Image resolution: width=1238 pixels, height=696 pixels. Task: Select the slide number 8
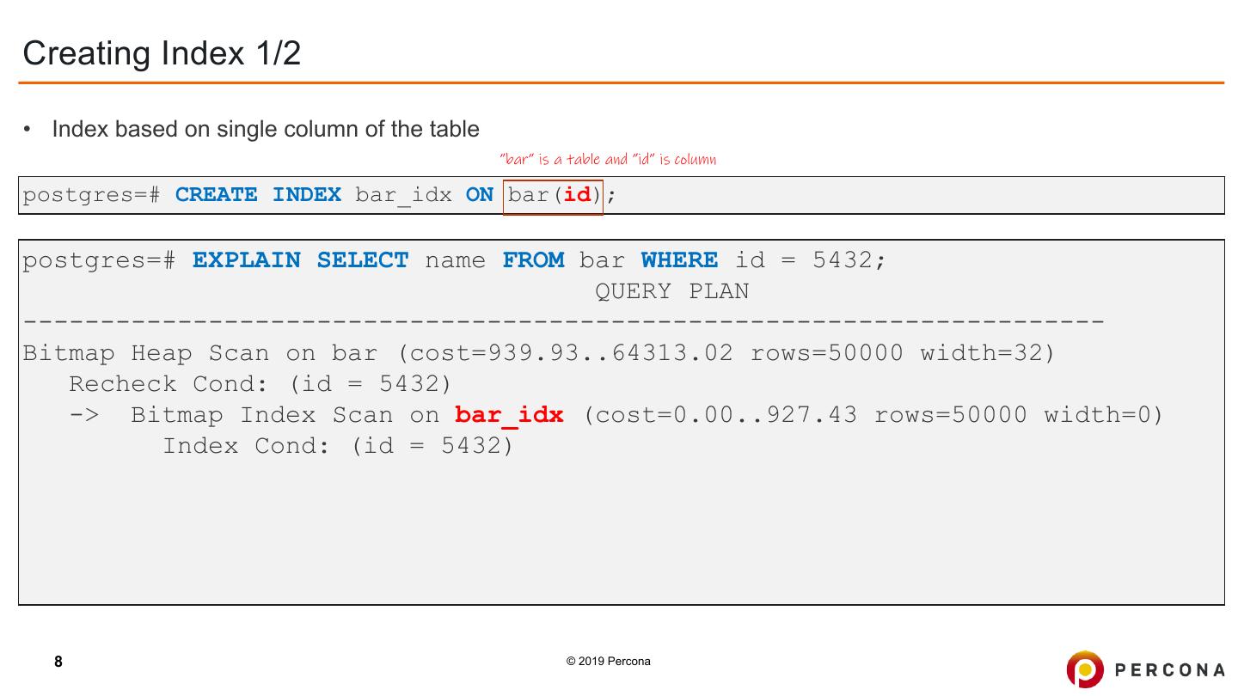click(x=58, y=662)
